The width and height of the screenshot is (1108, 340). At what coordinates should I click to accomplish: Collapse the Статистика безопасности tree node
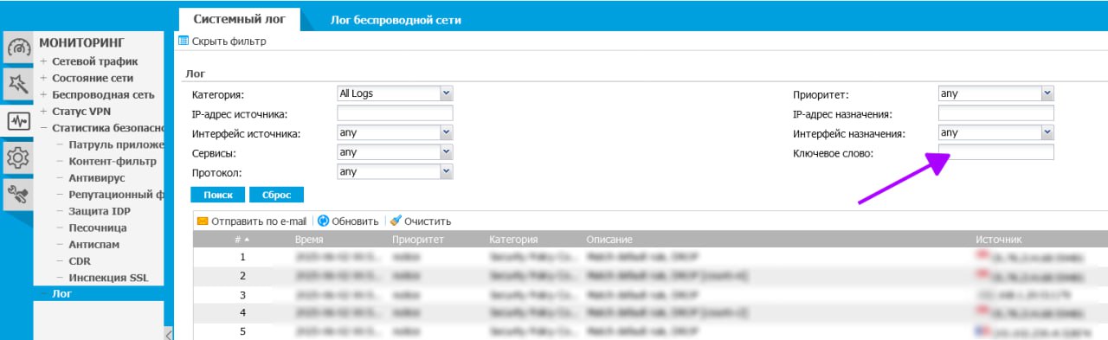tap(43, 128)
